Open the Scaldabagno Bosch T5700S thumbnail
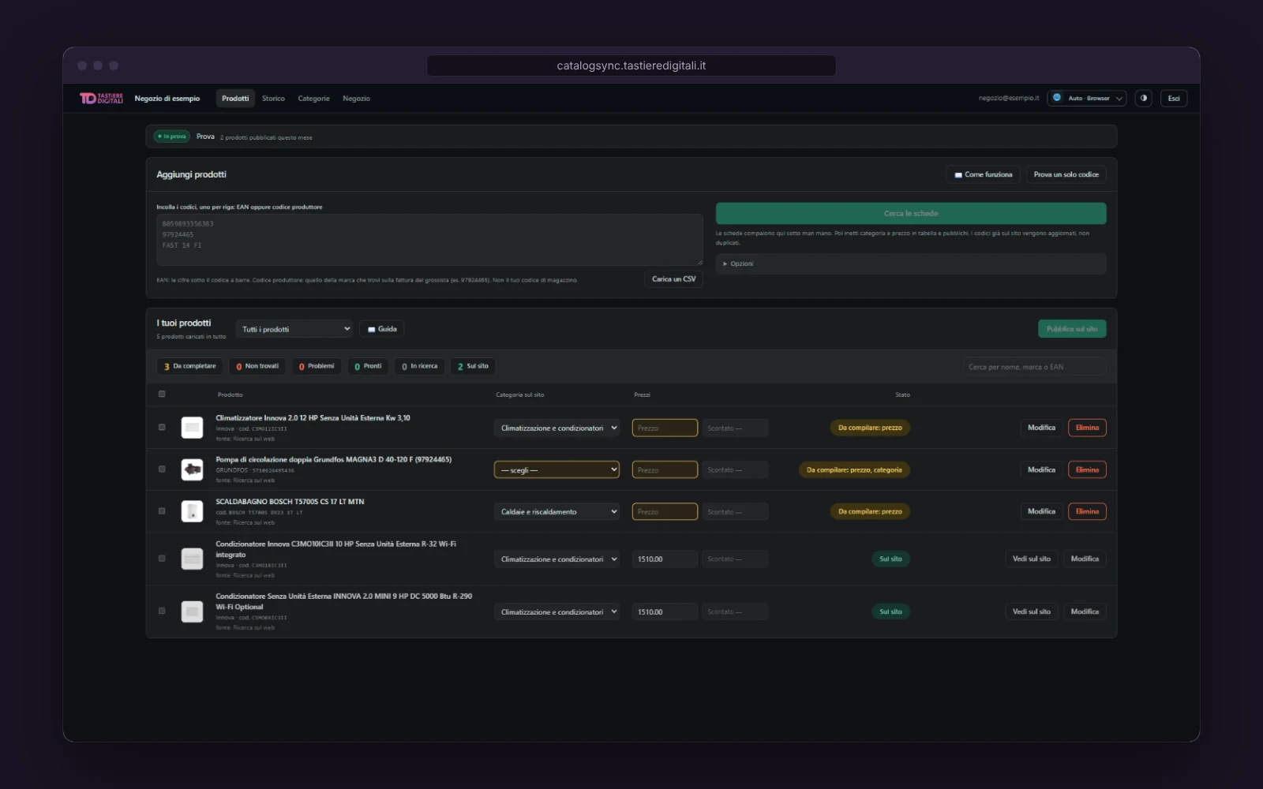The height and width of the screenshot is (789, 1263). pos(192,511)
